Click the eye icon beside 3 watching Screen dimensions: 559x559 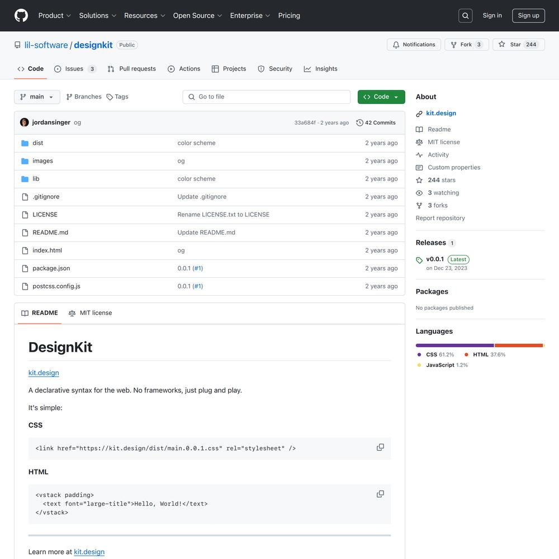coord(419,193)
